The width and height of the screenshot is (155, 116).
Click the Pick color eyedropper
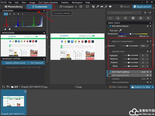point(120,30)
